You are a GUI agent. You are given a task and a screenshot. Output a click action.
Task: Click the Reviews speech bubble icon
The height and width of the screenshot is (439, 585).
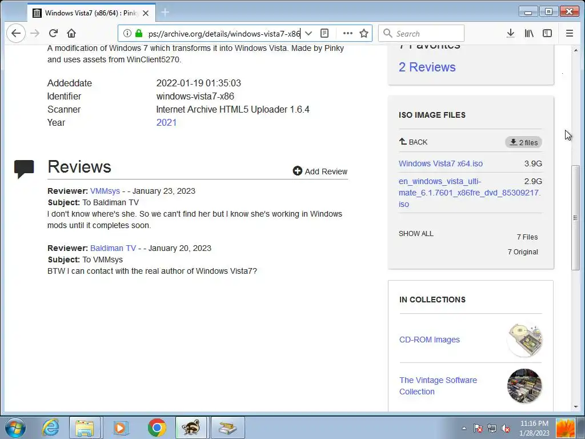24,169
